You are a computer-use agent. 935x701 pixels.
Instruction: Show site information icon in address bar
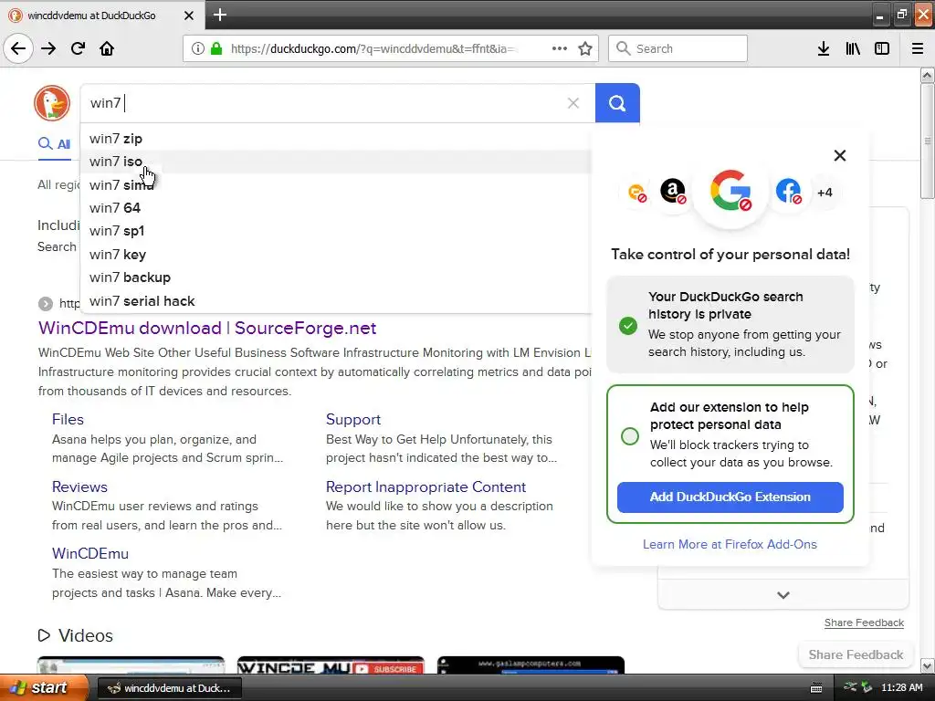coord(197,49)
